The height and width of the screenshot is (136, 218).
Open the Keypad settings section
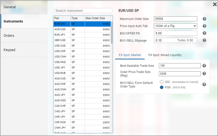pos(24,50)
